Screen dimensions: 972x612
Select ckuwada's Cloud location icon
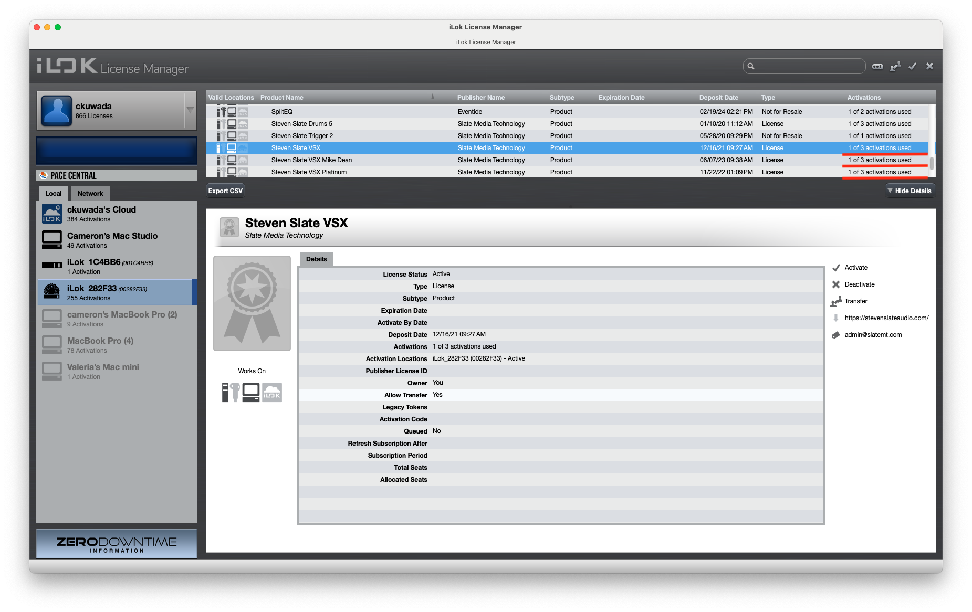(x=52, y=214)
